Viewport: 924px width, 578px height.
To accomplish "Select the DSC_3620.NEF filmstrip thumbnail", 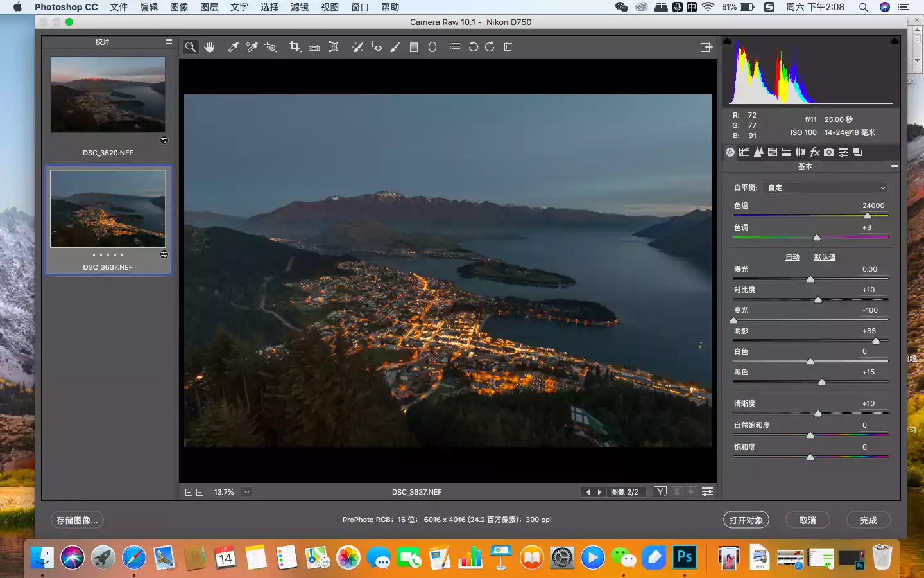I will coord(108,94).
